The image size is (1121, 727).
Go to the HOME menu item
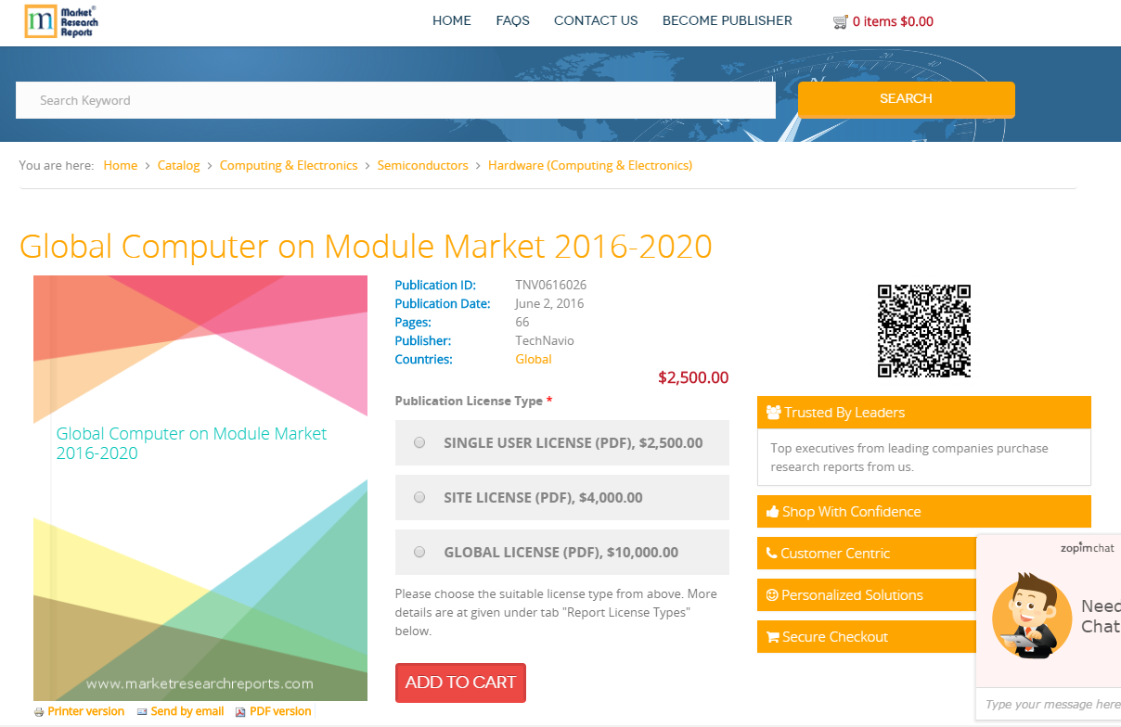pos(452,20)
